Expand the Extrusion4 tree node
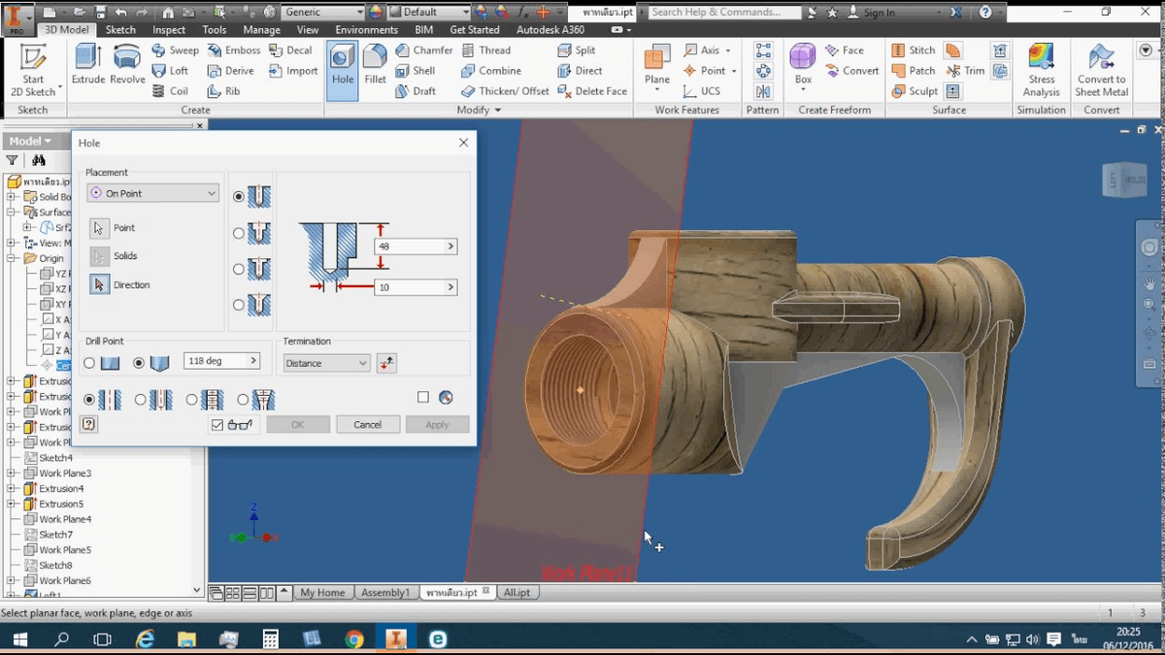Screen dimensions: 1165x655 [x=12, y=488]
